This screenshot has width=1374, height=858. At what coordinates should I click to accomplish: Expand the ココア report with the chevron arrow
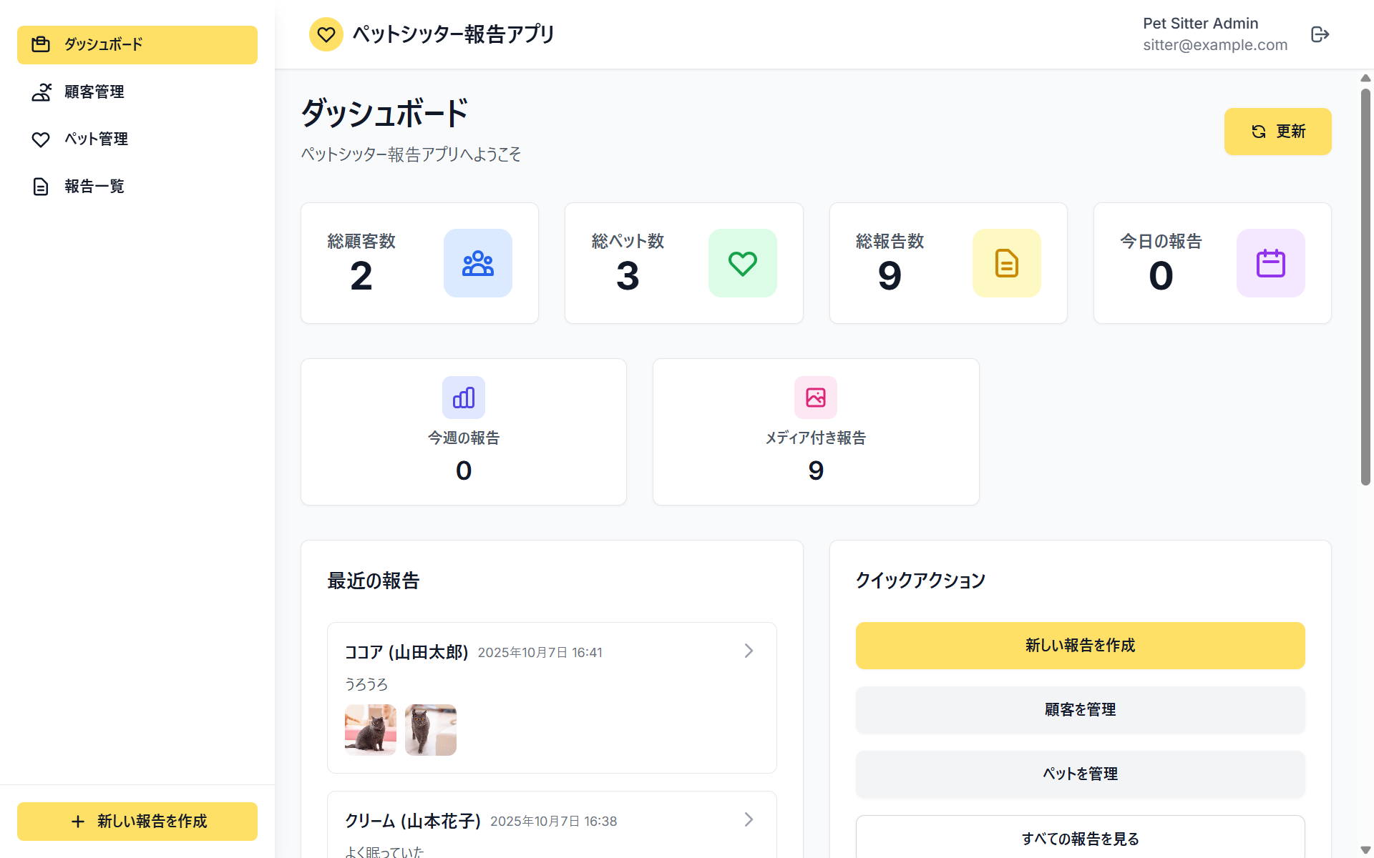(749, 651)
